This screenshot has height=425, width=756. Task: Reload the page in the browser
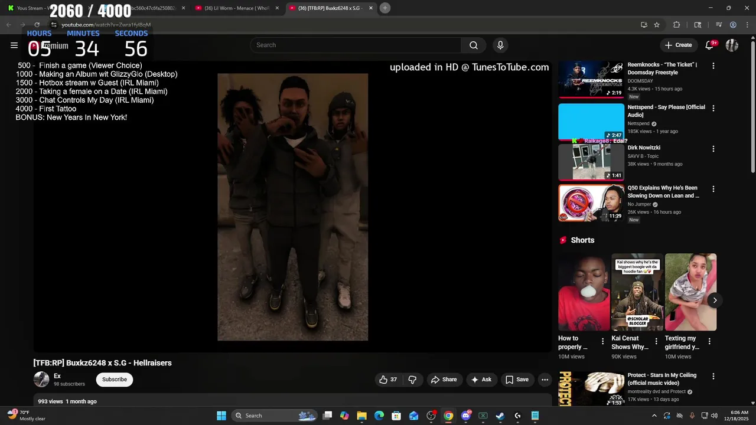(x=37, y=25)
